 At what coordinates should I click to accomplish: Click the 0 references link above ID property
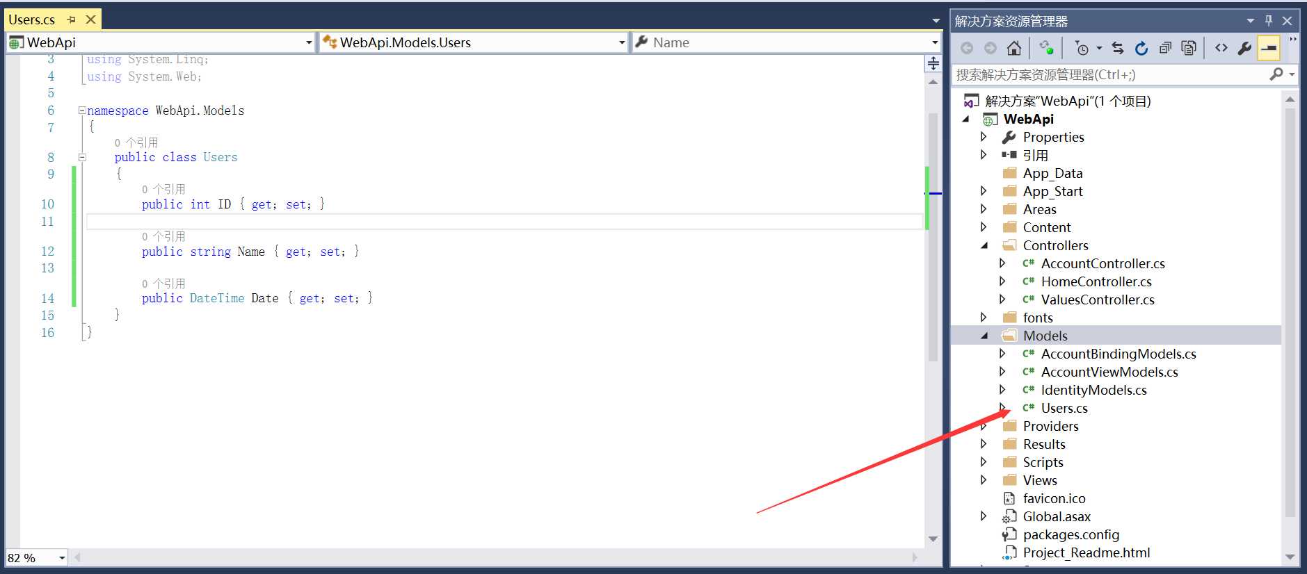point(163,189)
